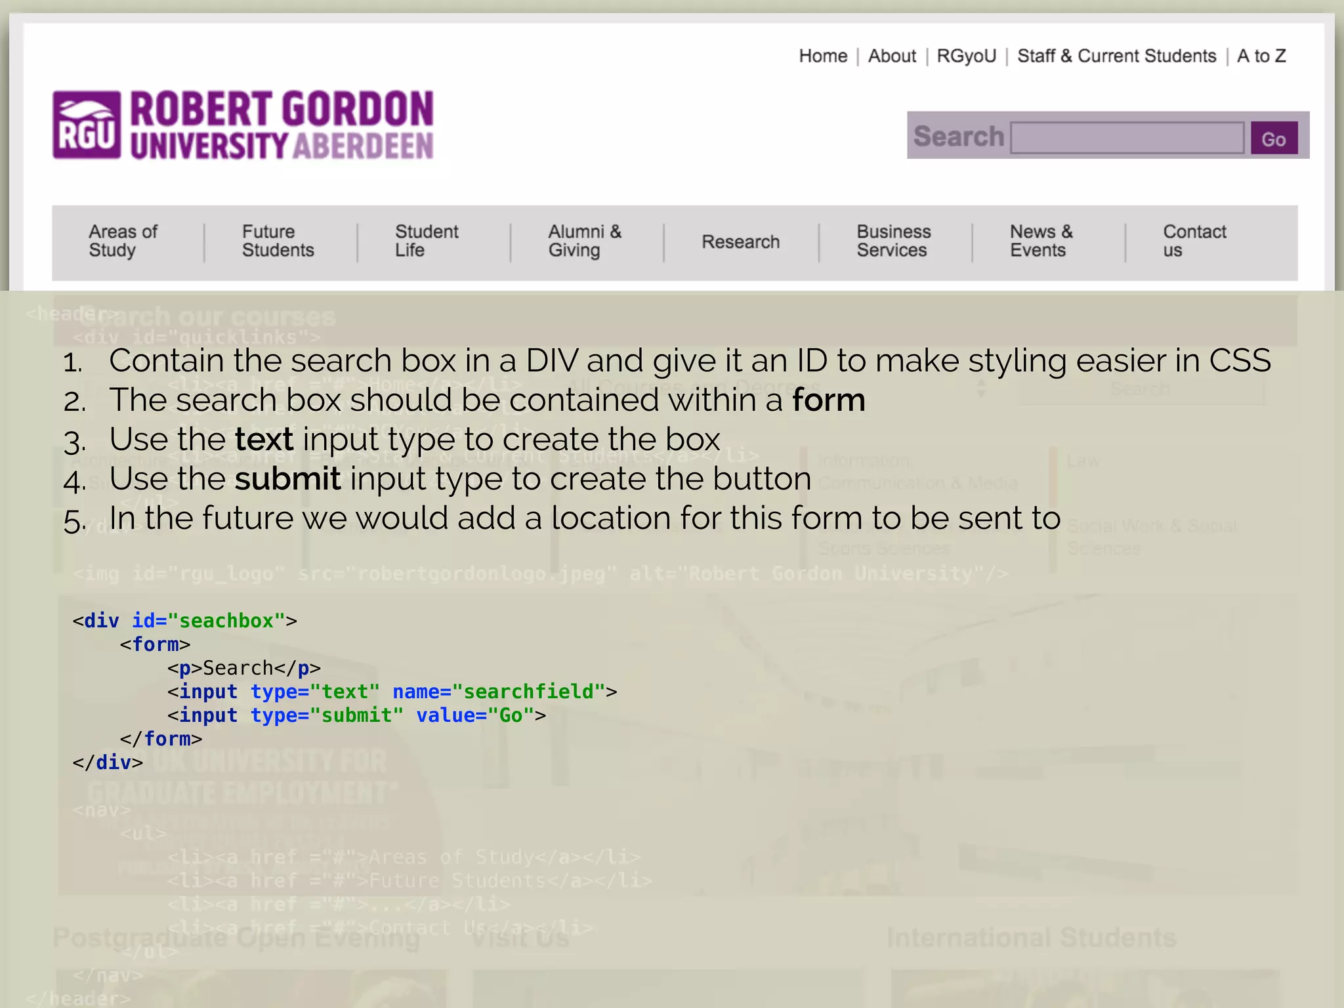The height and width of the screenshot is (1008, 1344).
Task: Open the About top link
Action: (x=892, y=56)
